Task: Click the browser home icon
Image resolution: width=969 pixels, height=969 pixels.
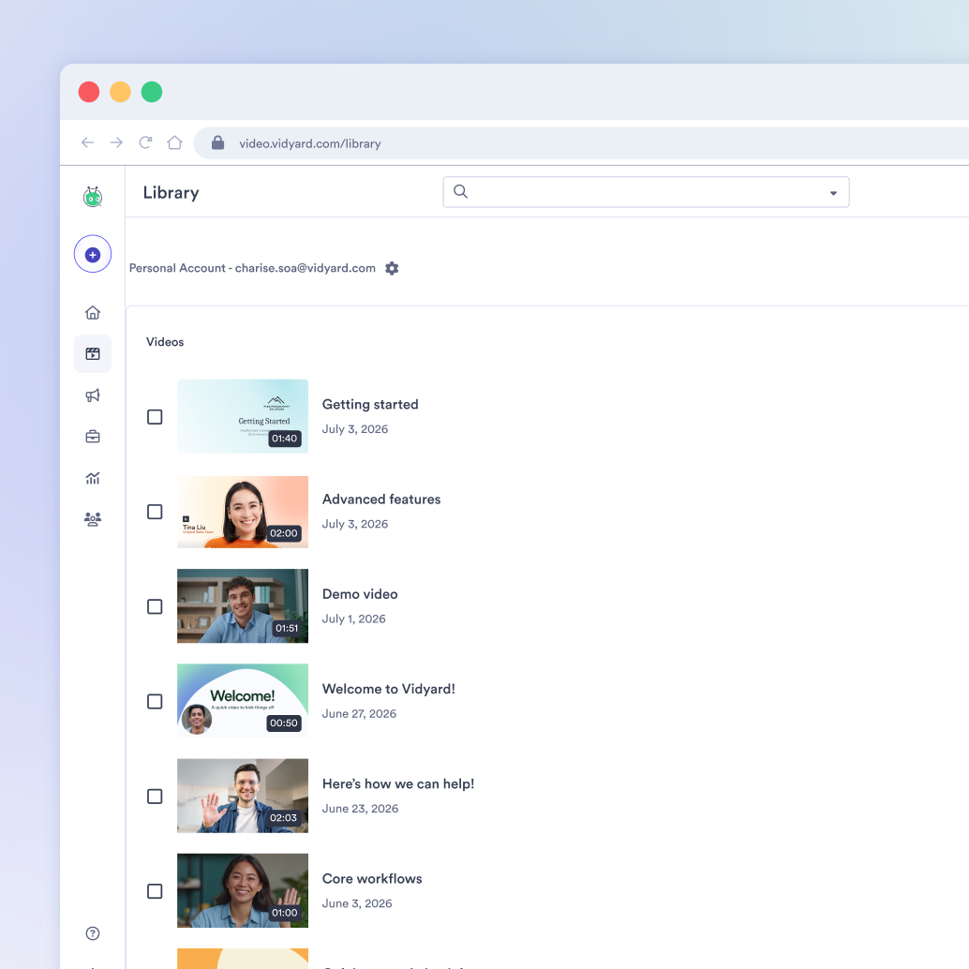Action: pos(175,142)
